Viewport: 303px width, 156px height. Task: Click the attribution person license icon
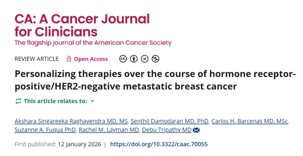coord(134,59)
